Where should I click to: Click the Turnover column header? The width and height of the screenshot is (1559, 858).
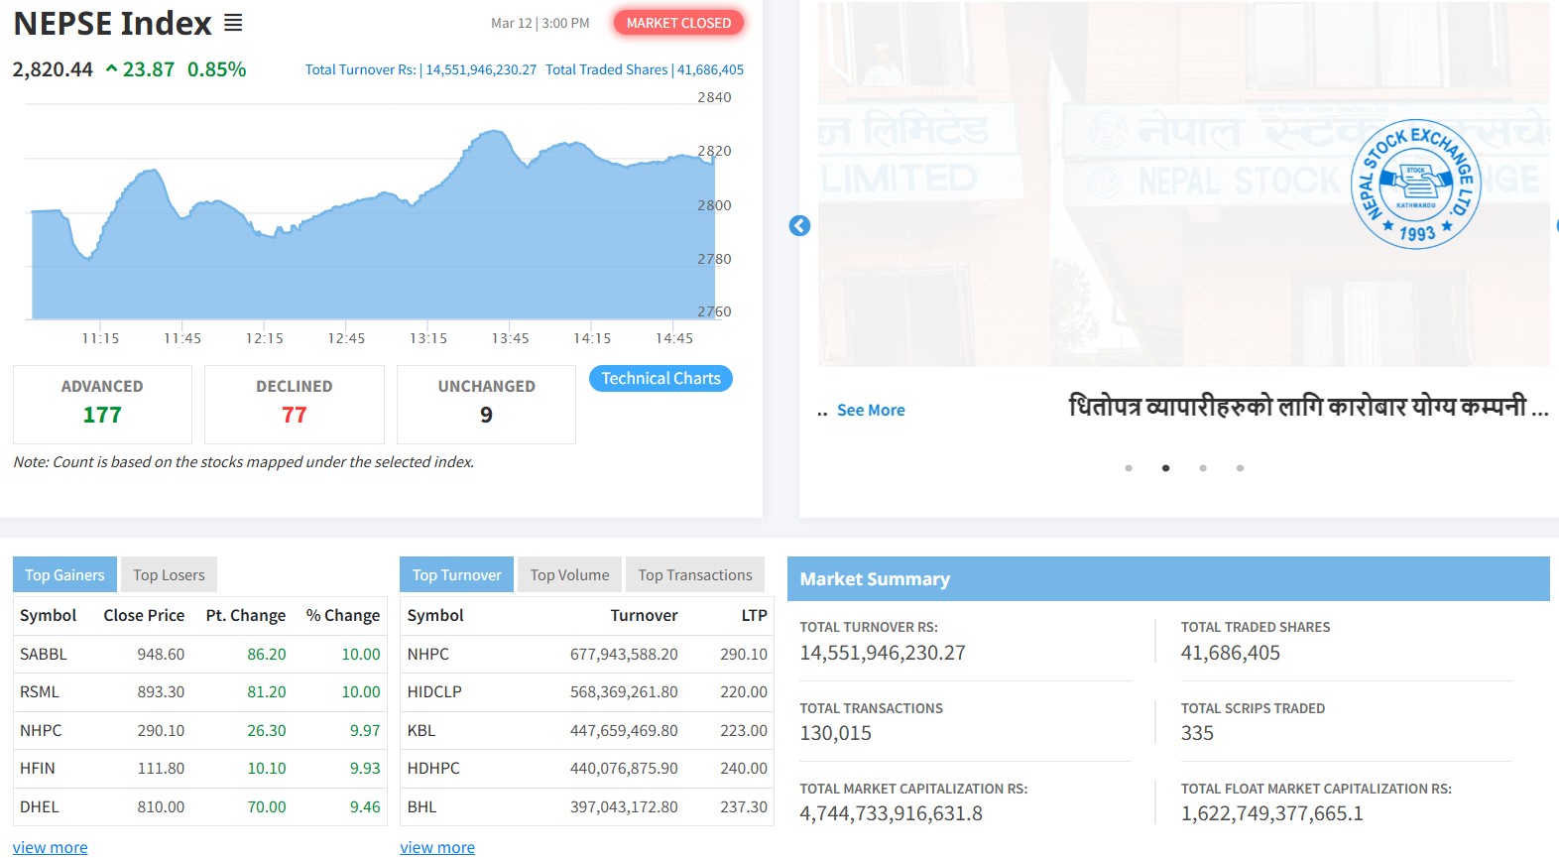click(645, 616)
